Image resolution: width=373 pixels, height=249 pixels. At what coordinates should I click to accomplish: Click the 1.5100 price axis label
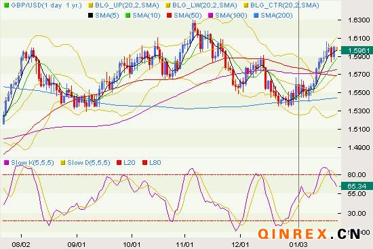coord(359,130)
